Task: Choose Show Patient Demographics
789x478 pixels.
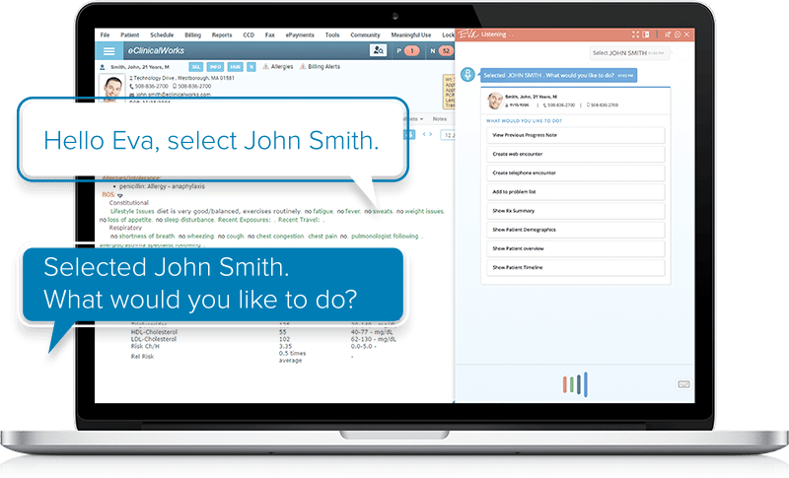Action: [x=575, y=230]
